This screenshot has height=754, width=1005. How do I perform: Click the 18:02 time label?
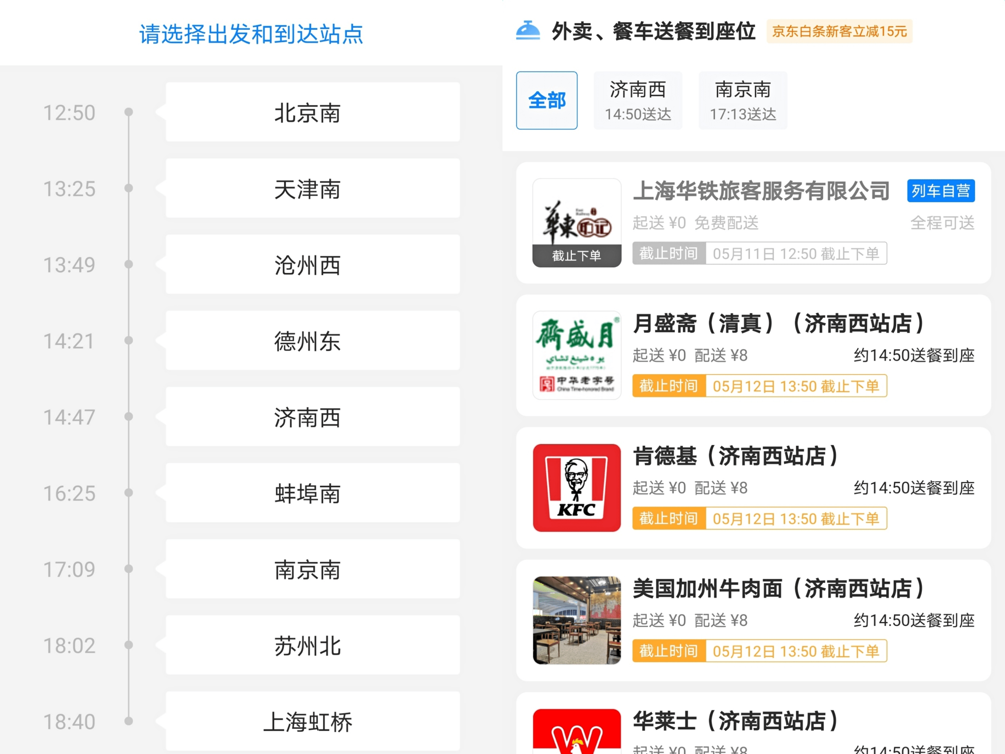69,646
